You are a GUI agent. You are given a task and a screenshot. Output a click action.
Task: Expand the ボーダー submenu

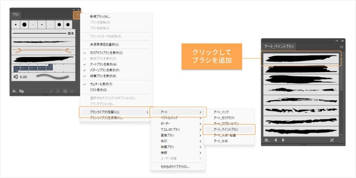point(178,124)
